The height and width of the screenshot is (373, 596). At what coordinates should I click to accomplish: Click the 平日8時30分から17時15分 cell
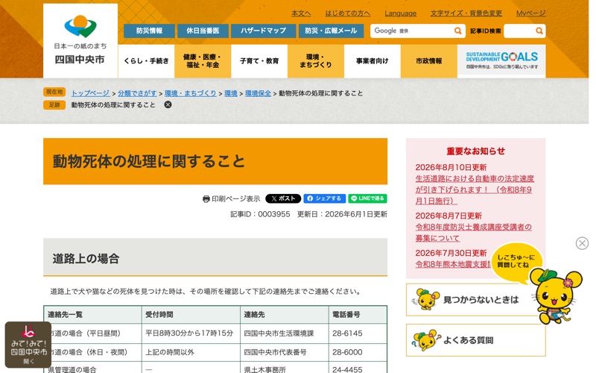click(x=189, y=333)
